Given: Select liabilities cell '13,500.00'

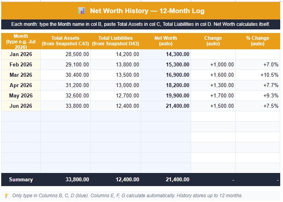Looking at the screenshot, I should (115, 75).
